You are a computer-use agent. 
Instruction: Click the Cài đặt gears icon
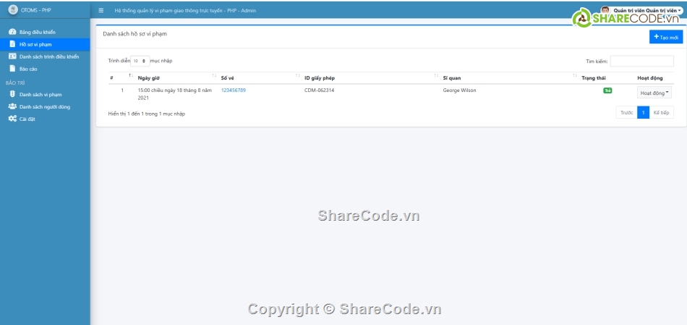(12, 119)
